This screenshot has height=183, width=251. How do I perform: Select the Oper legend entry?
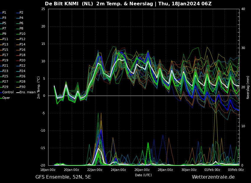click(x=5, y=98)
